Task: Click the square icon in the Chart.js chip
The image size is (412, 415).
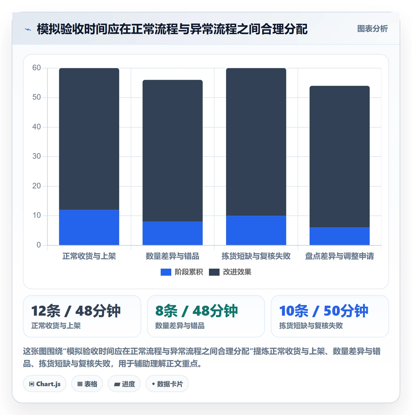Action: point(32,384)
